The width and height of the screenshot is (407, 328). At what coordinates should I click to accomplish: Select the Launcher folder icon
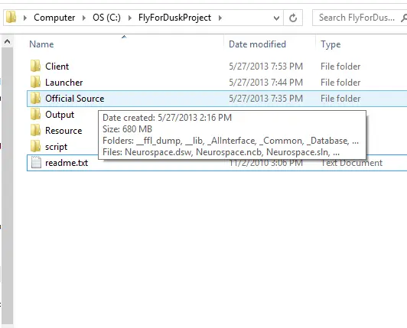coord(35,82)
